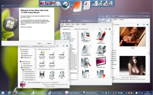Screen dimensions: 153x95
Task: Switch to Special Collection taskbar button
Action: click(56, 93)
